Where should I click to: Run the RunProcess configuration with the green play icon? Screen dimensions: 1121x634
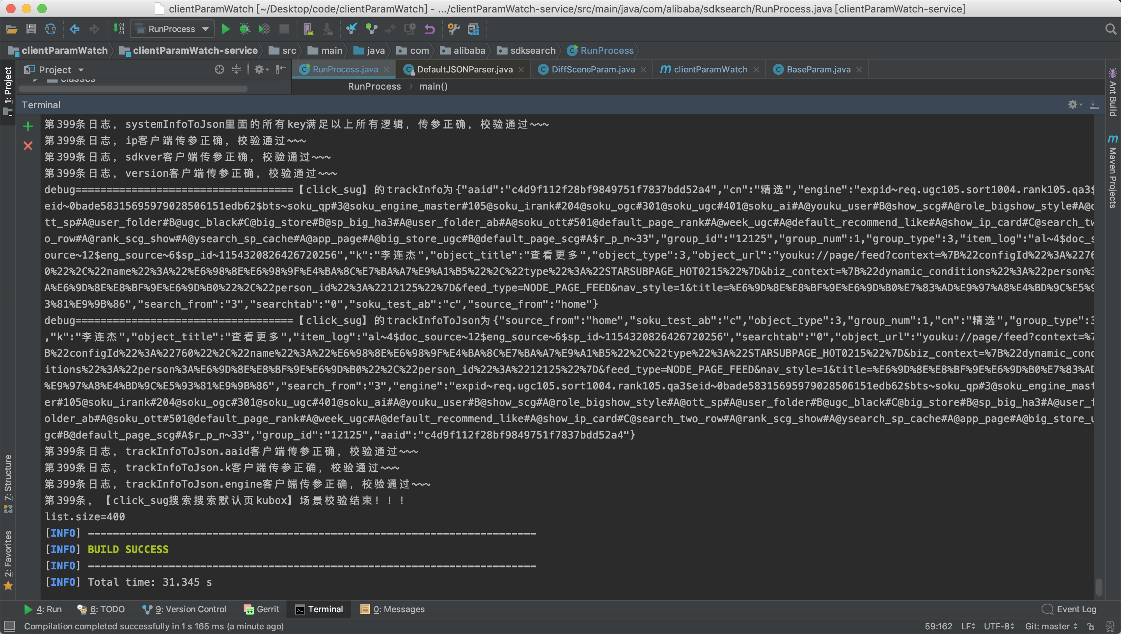[x=225, y=29]
